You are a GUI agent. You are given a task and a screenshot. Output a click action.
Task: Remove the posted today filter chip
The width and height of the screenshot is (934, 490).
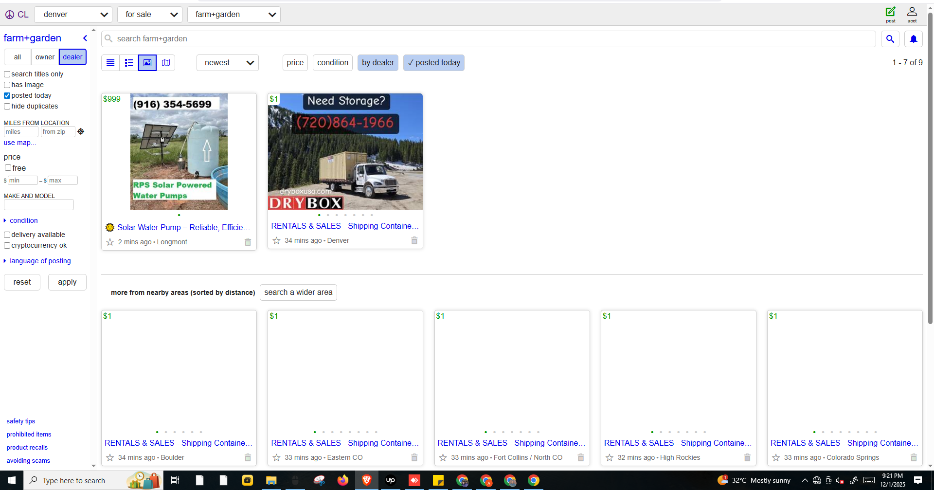(434, 63)
